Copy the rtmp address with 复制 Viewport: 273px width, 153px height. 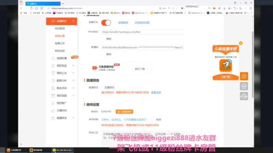(109, 39)
